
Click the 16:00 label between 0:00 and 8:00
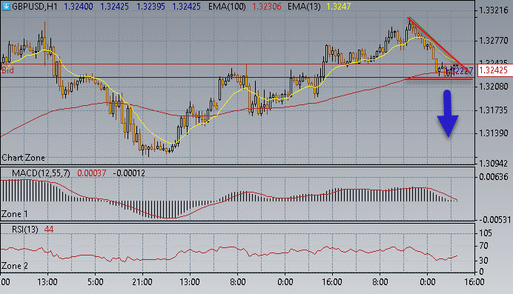332,282
